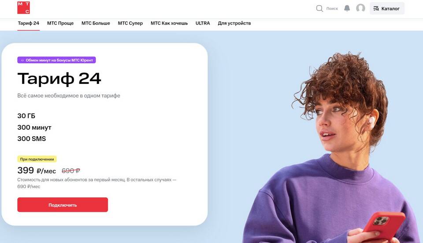Click the yellow При подключении label
The width and height of the screenshot is (423, 243).
click(37, 159)
